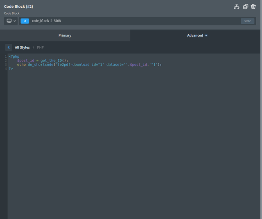This screenshot has height=219, width=262.
Task: Click the $post_id = get_the_ID(); line
Action: pos(43,61)
